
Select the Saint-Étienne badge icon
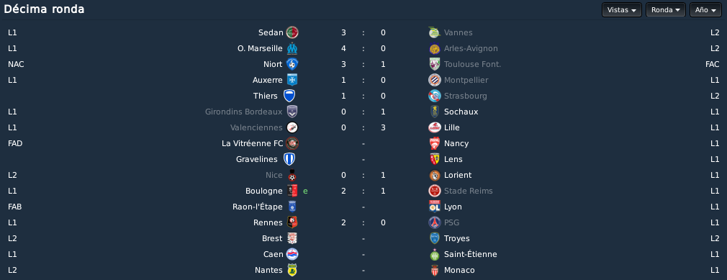[435, 254]
